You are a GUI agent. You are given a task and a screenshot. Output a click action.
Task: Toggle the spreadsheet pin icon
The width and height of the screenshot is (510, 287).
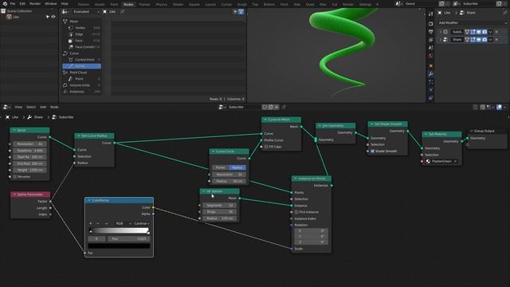122,12
